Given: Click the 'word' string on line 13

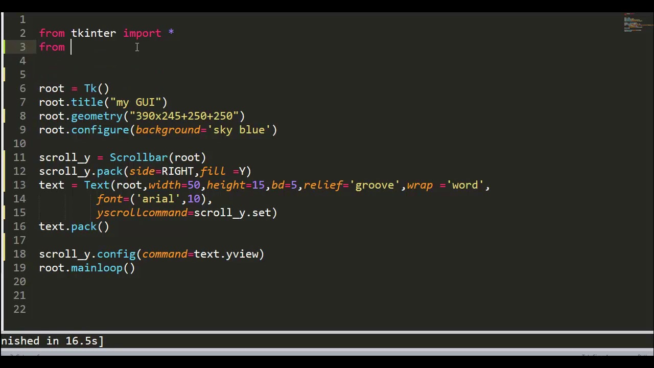Looking at the screenshot, I should pos(464,185).
